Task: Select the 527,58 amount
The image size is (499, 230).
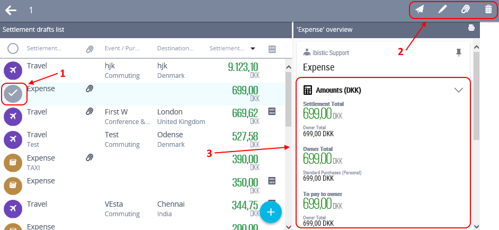Action: pyautogui.click(x=245, y=136)
